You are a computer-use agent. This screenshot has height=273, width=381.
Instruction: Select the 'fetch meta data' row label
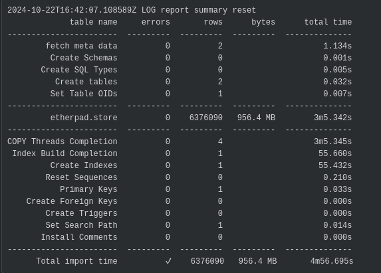coord(82,46)
